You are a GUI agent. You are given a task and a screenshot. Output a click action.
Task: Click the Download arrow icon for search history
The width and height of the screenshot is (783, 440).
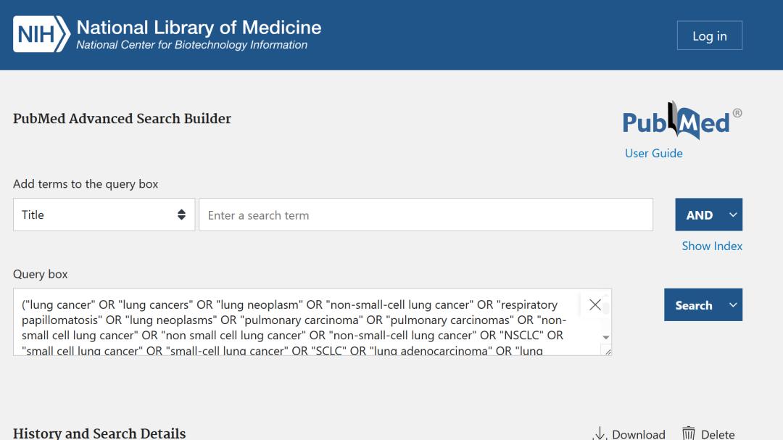[599, 433]
